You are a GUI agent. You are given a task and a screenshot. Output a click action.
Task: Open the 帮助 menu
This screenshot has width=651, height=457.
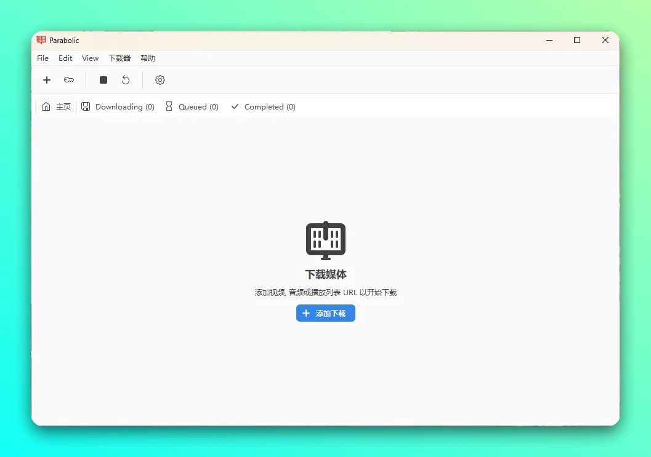(147, 58)
